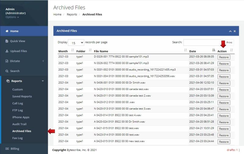Sort table by the Month column arrows
Image resolution: width=244 pixels, height=154 pixels.
(x=73, y=50)
